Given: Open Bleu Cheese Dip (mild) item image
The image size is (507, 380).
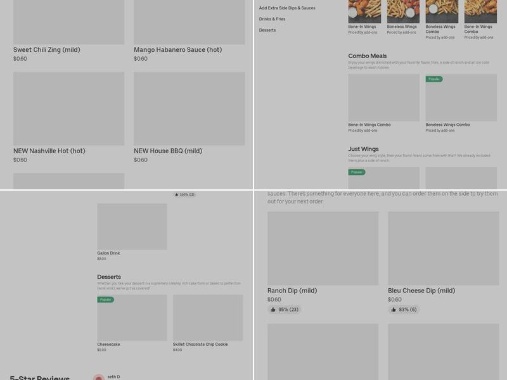Looking at the screenshot, I should pos(443,248).
